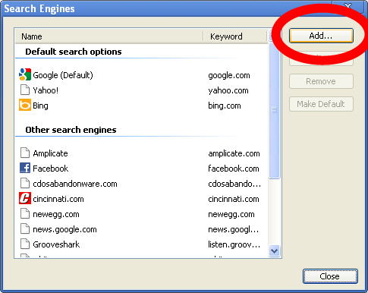Viewport: 368px width, 293px height.
Task: Click the Make Default button
Action: [321, 104]
